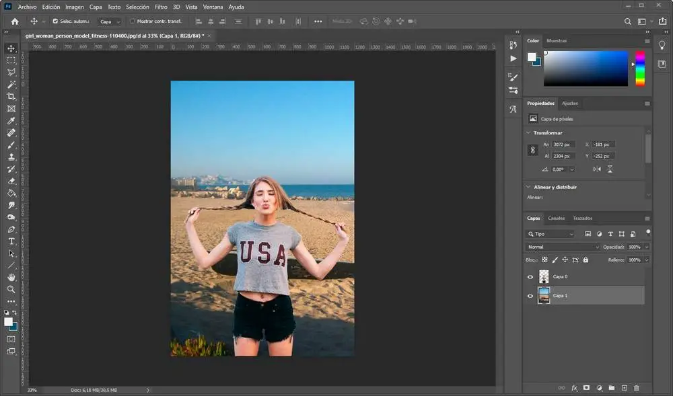The width and height of the screenshot is (673, 396).
Task: Pick the Eyedropper tool
Action: tap(11, 121)
